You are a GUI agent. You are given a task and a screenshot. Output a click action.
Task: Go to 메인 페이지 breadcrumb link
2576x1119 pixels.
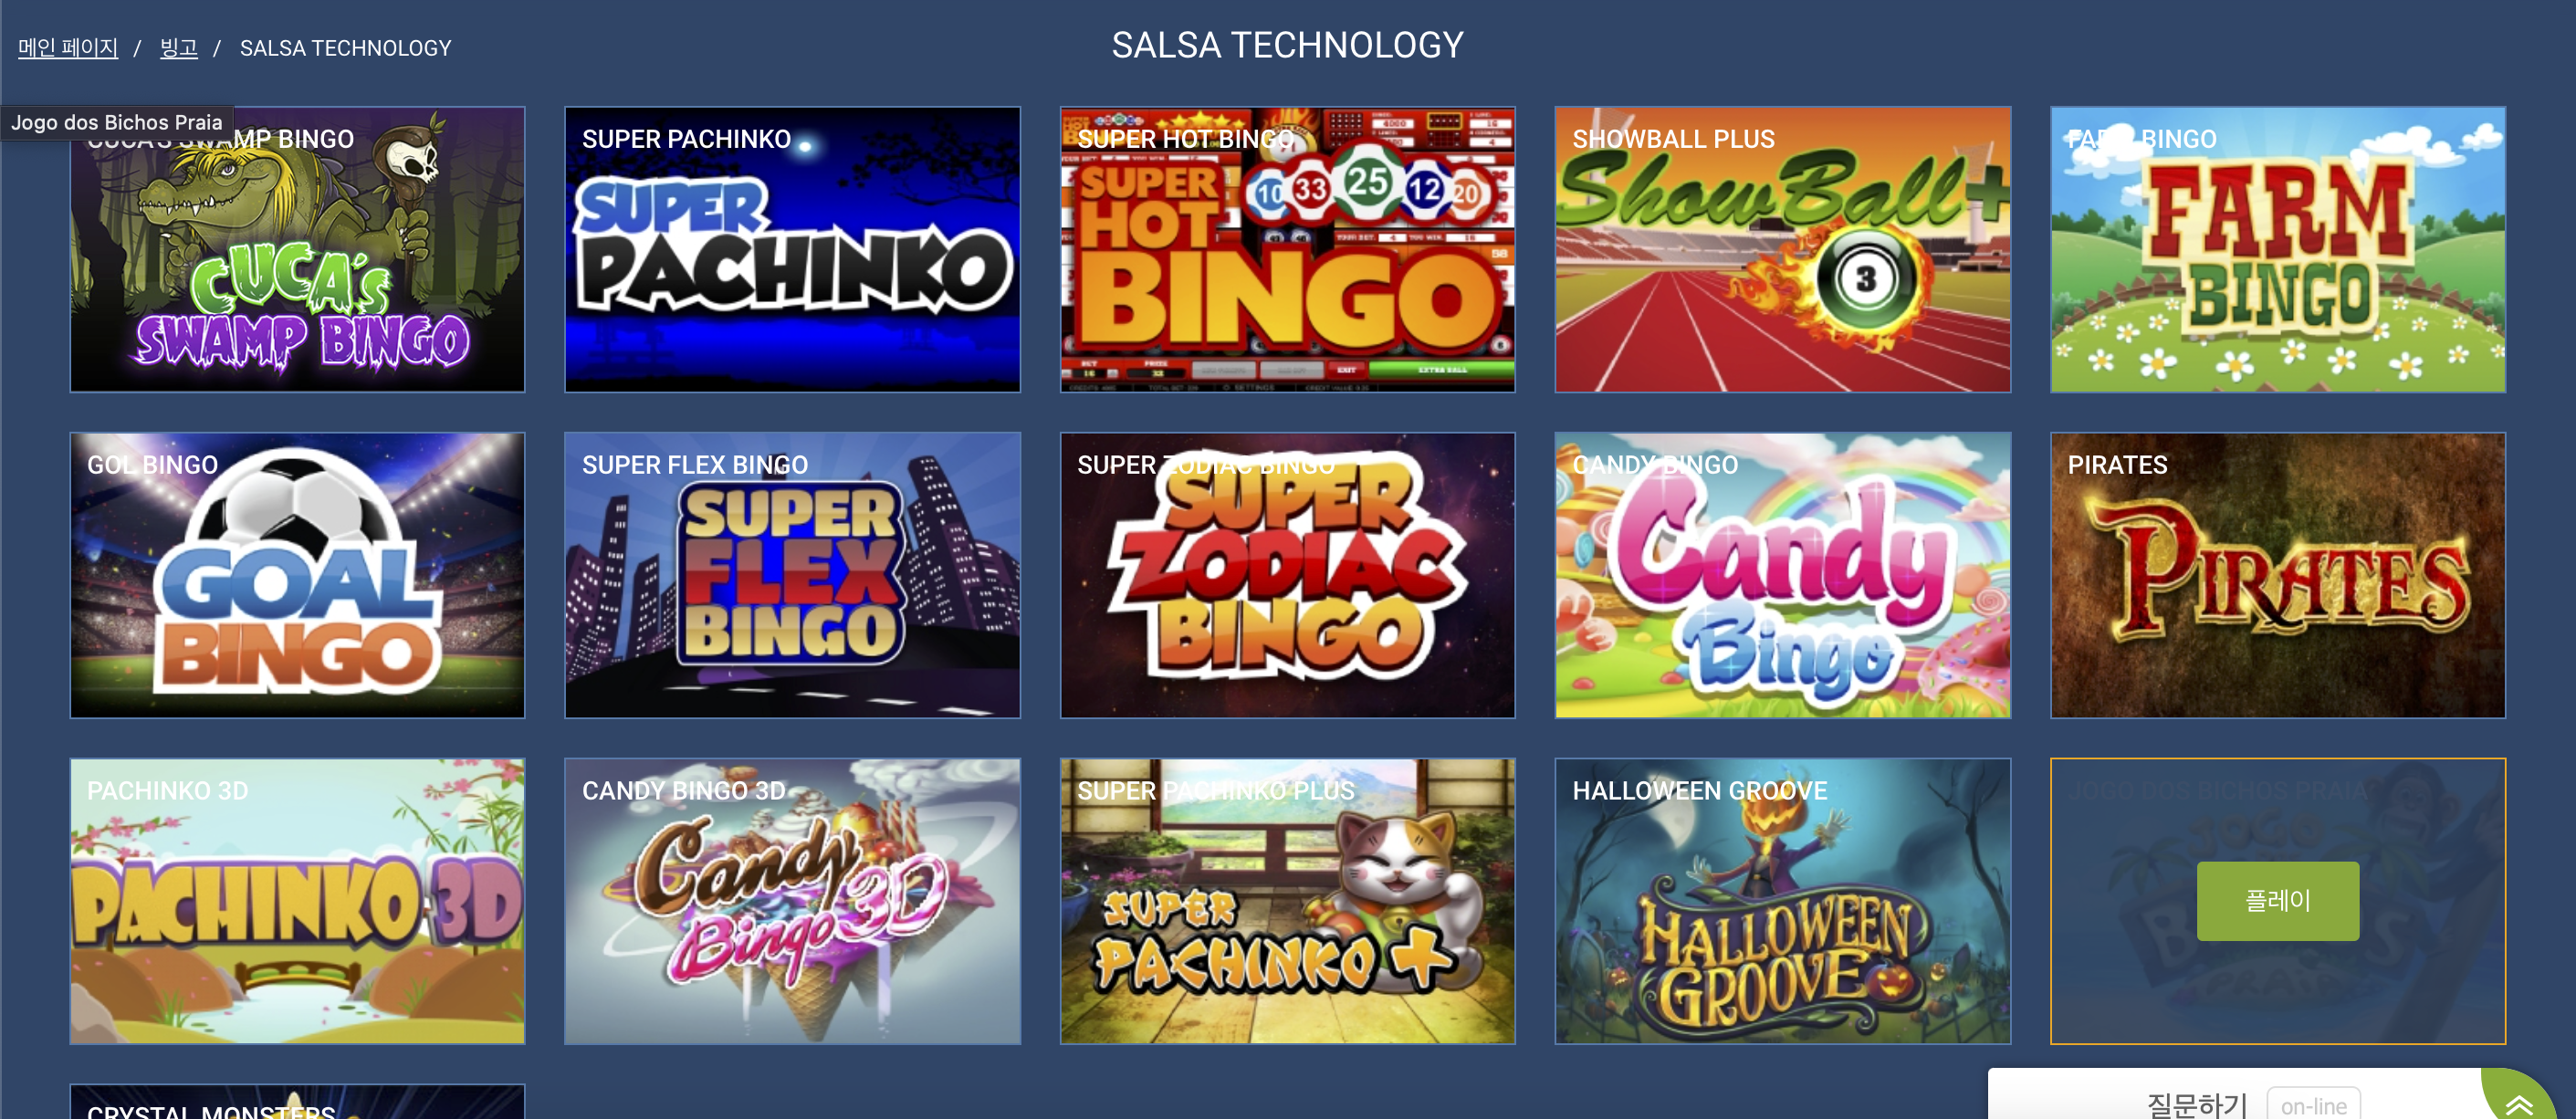point(68,48)
